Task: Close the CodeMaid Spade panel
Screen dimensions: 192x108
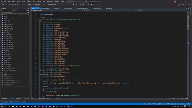Action: pyautogui.click(x=29, y=8)
